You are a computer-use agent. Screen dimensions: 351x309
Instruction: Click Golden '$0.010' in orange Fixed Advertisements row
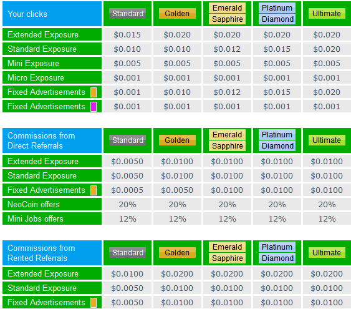pyautogui.click(x=177, y=92)
